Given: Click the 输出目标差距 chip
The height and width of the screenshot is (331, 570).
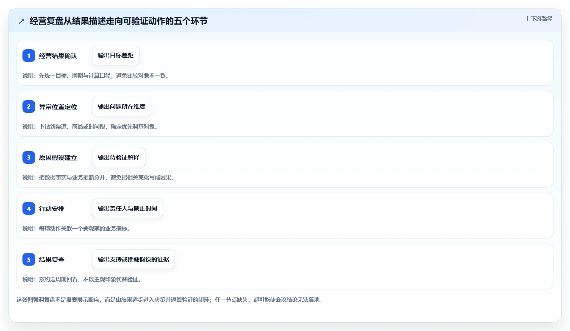Looking at the screenshot, I should click(116, 56).
